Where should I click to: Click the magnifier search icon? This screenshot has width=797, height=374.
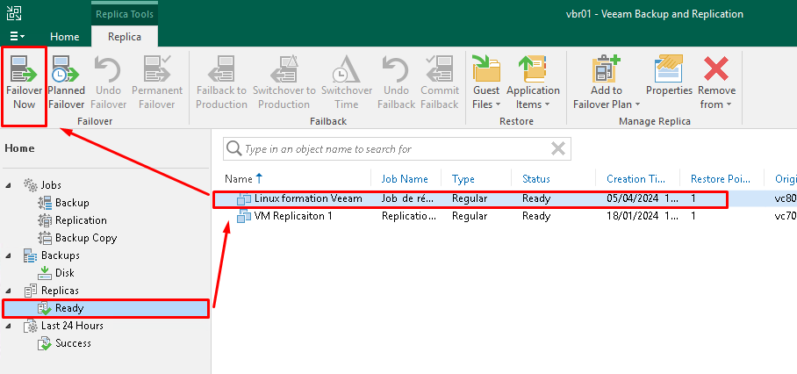pyautogui.click(x=233, y=149)
